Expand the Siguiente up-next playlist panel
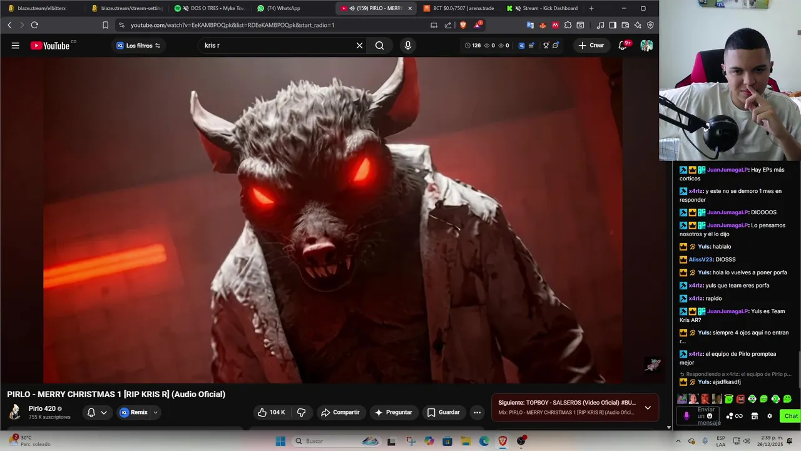801x451 pixels. [648, 407]
